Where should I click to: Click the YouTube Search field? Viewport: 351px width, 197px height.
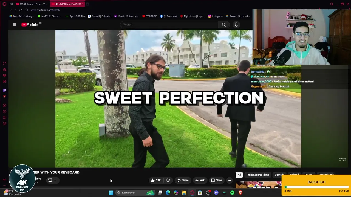[169, 25]
